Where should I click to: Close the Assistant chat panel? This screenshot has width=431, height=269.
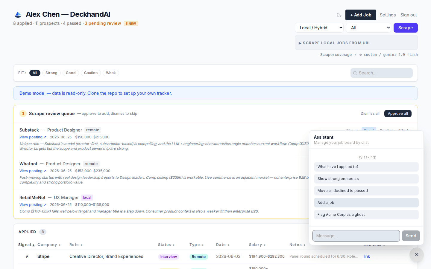coord(417,255)
